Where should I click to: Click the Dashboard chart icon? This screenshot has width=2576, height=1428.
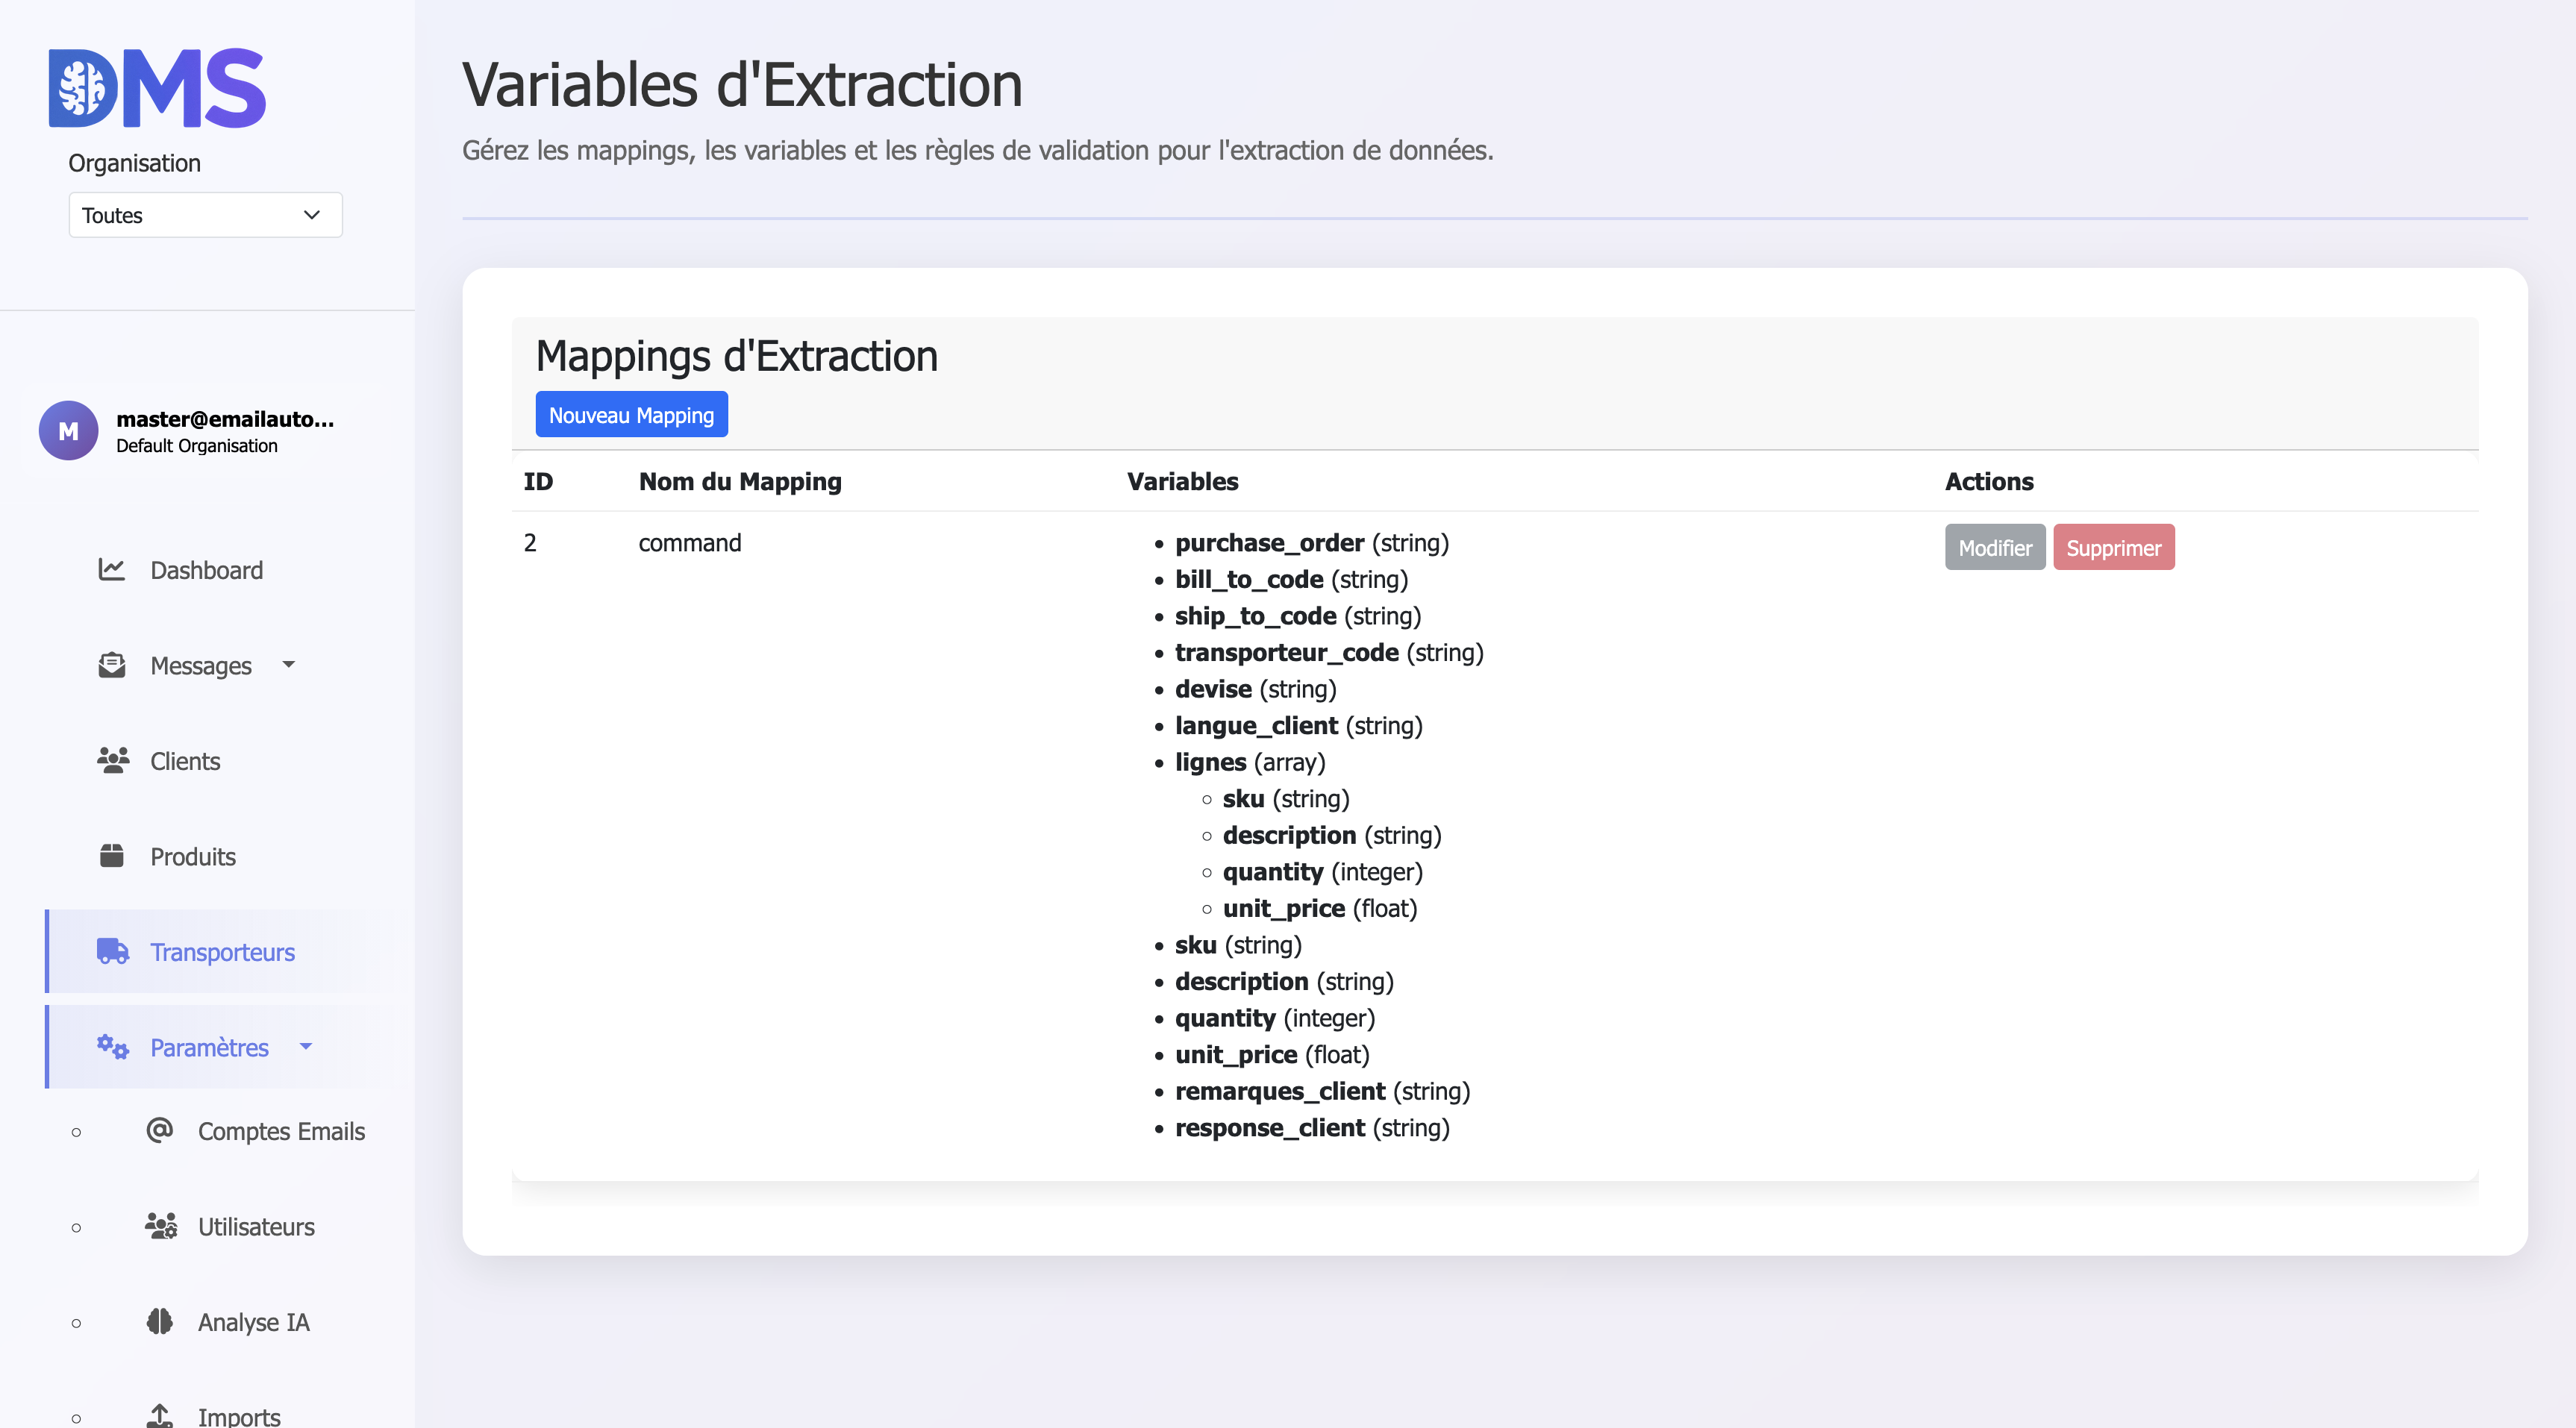[111, 570]
